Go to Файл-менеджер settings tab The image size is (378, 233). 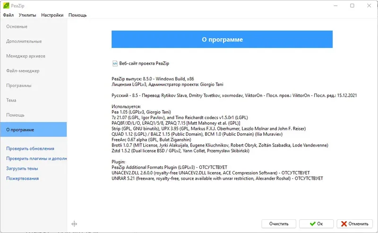(x=34, y=71)
